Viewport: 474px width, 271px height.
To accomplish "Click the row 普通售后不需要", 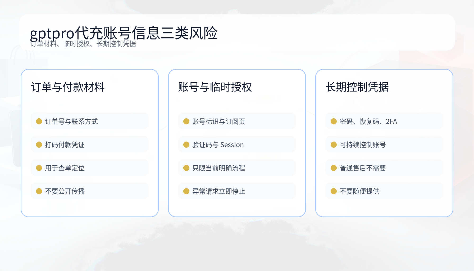I will [384, 168].
